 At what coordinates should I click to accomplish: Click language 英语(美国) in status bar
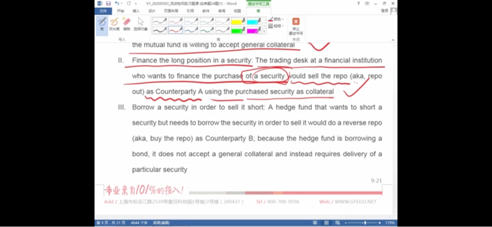pos(161,223)
